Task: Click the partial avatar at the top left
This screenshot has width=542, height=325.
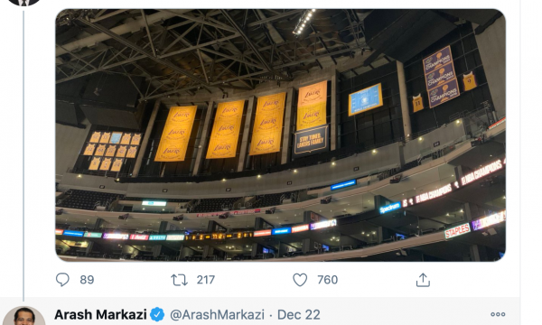Action: (23, 2)
